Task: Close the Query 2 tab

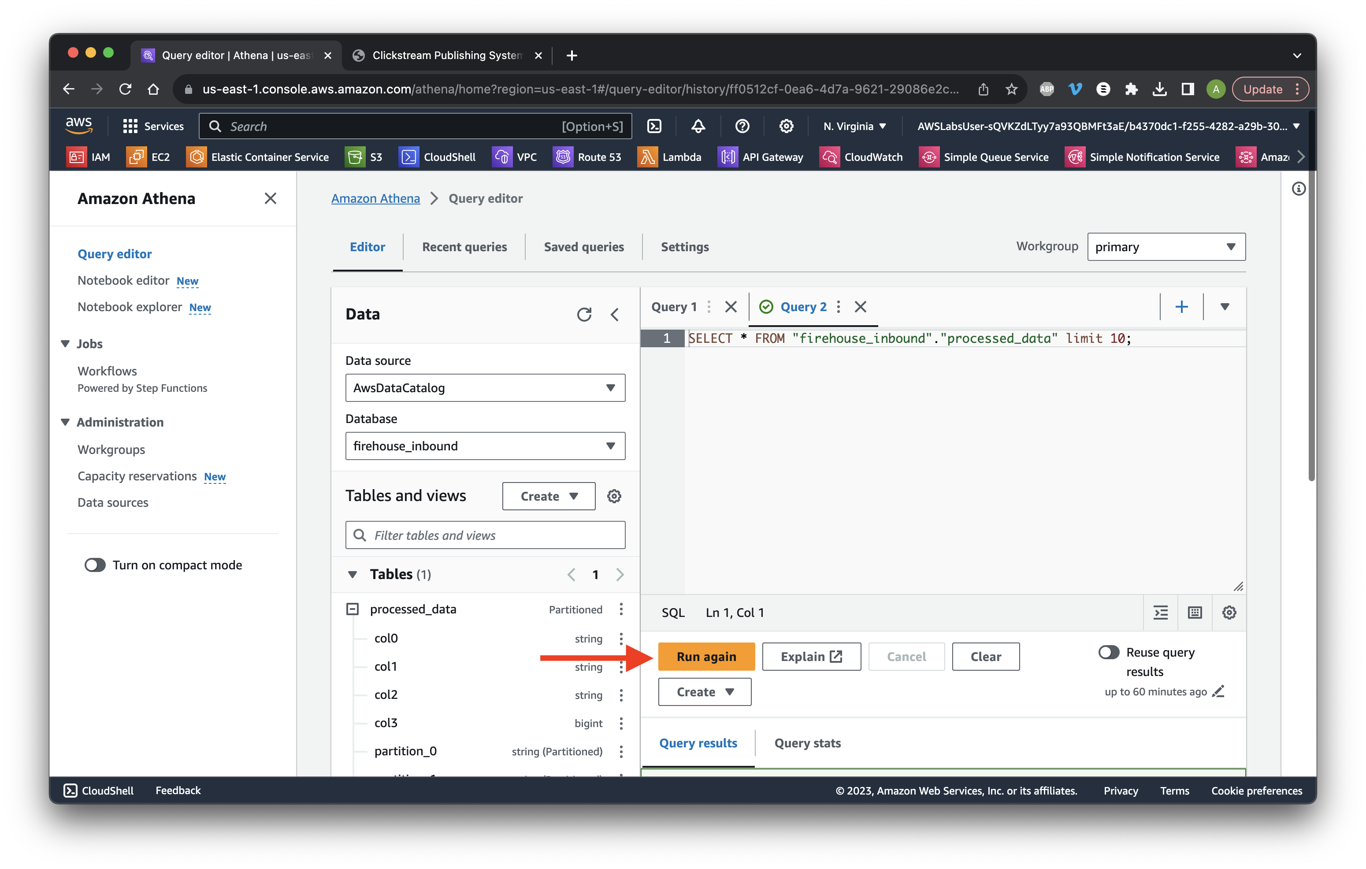Action: (860, 307)
